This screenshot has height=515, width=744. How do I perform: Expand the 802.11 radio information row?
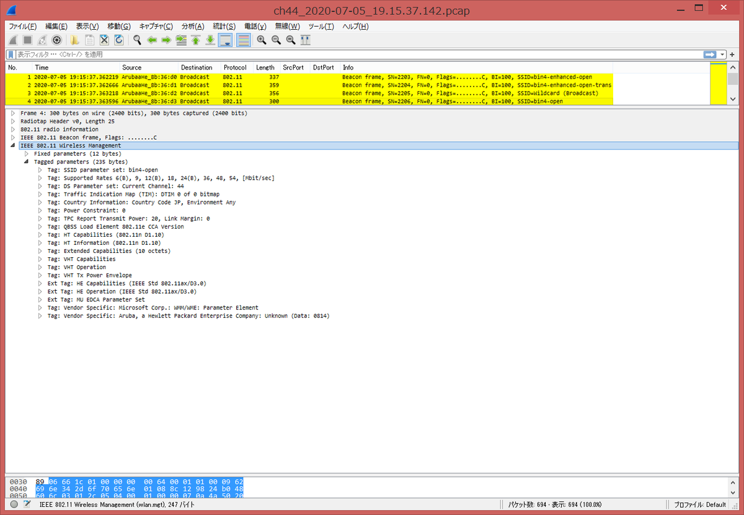point(12,130)
